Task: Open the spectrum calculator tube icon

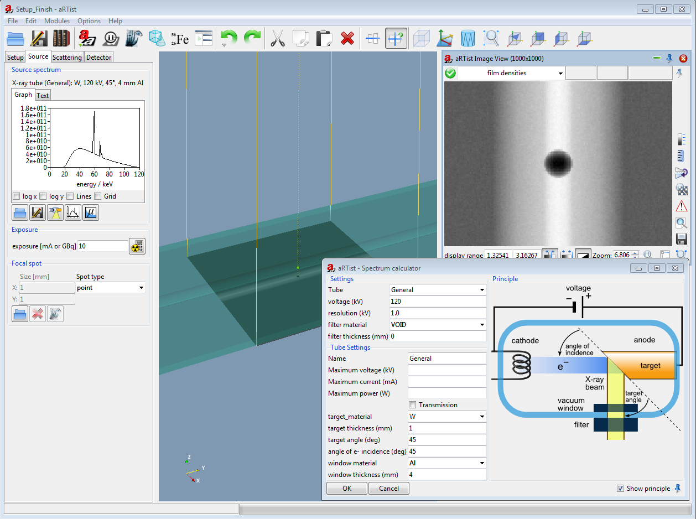Action: [55, 212]
